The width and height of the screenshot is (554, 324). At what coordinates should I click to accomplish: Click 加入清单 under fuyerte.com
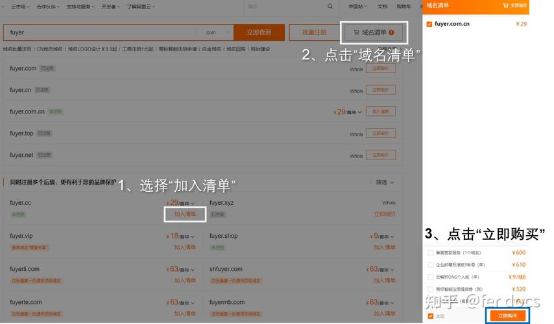click(x=185, y=314)
